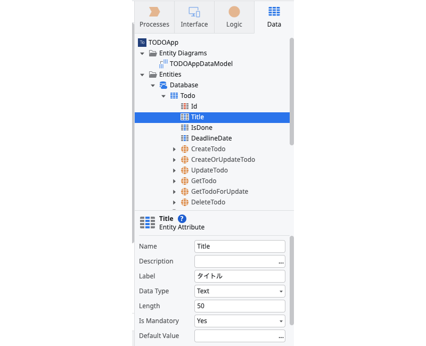This screenshot has width=426, height=346.
Task: Click the Length input field
Action: click(240, 306)
